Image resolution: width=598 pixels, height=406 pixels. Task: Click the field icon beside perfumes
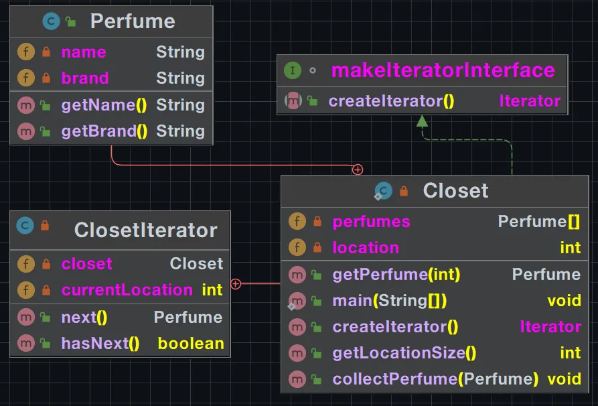click(297, 222)
